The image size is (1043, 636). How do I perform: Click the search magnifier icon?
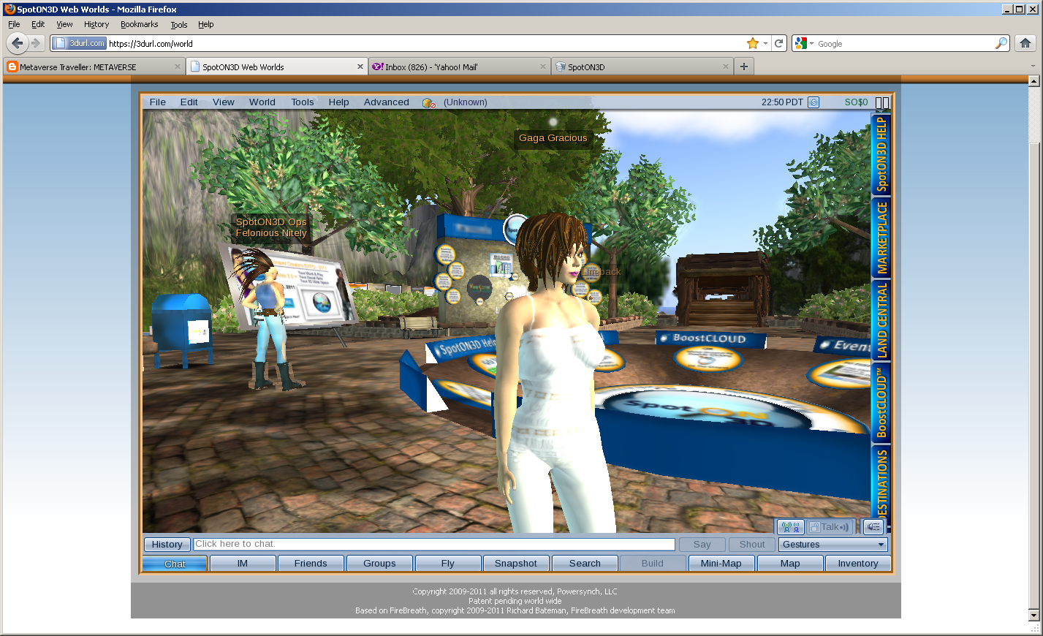tap(1001, 43)
